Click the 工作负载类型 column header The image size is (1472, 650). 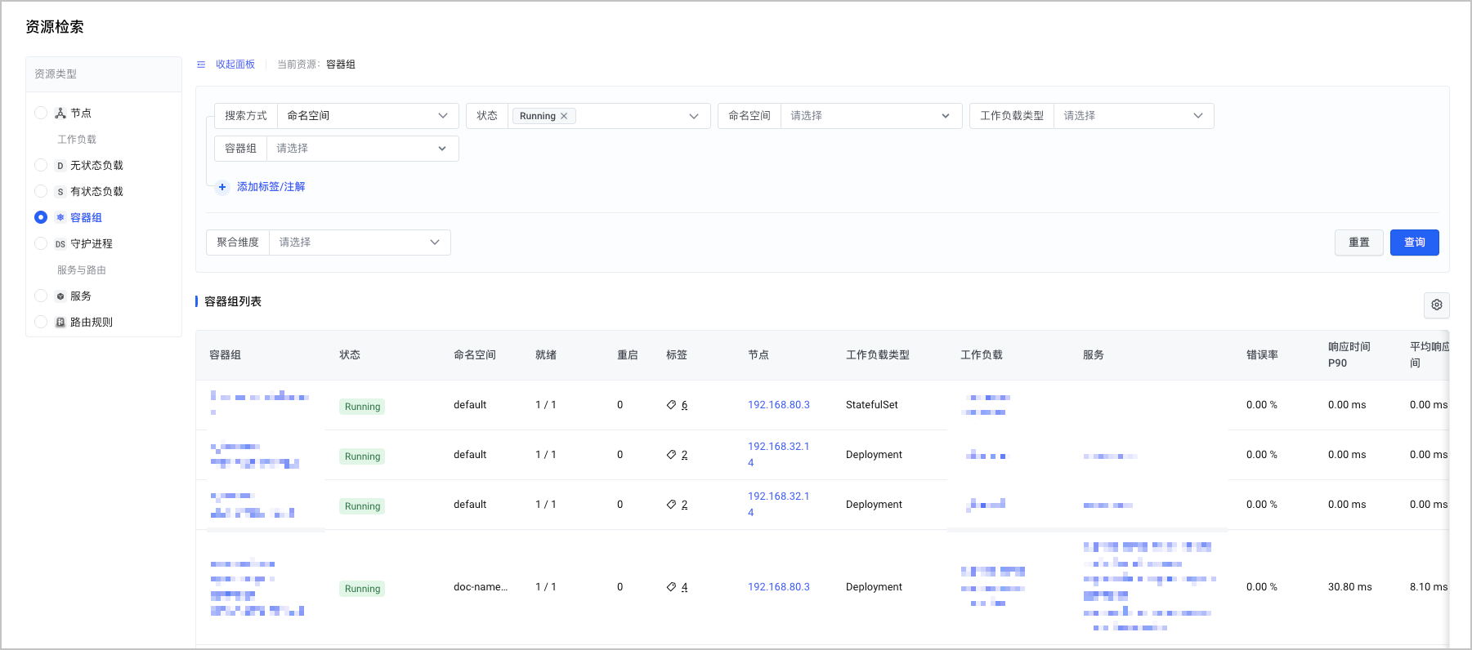(878, 355)
